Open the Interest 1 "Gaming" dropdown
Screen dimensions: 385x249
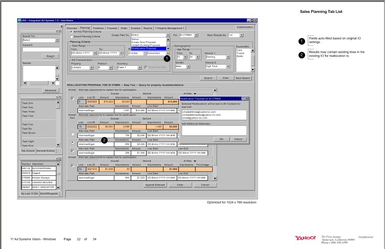coord(228,56)
